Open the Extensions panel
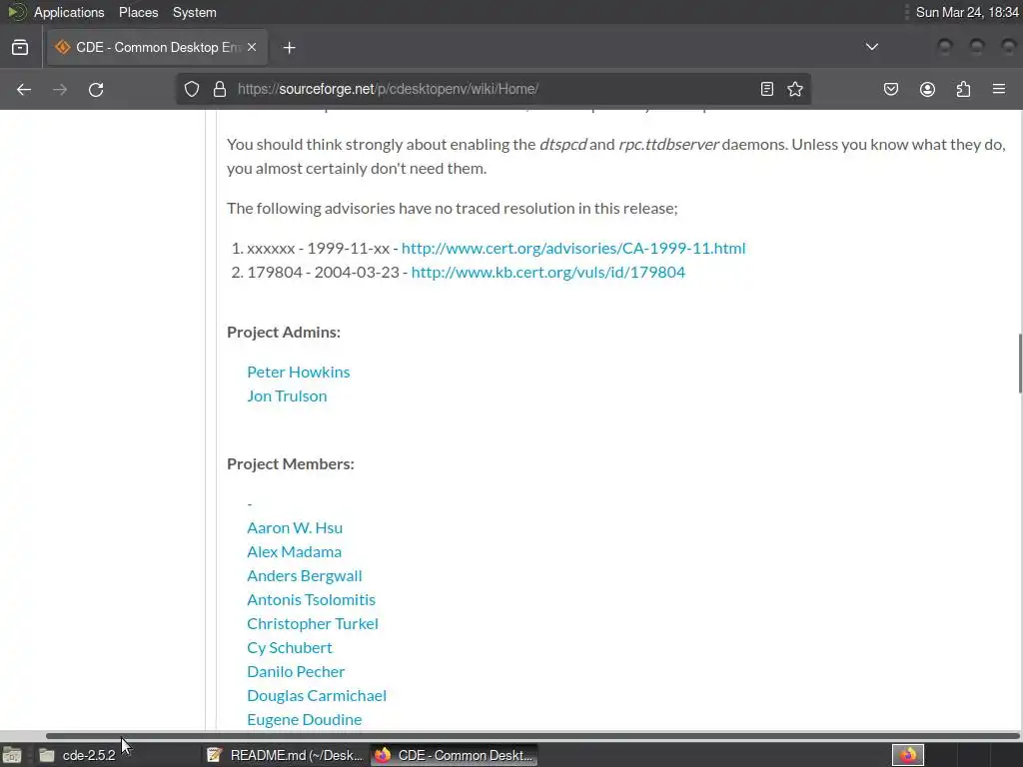The height and width of the screenshot is (767, 1023). click(x=963, y=89)
